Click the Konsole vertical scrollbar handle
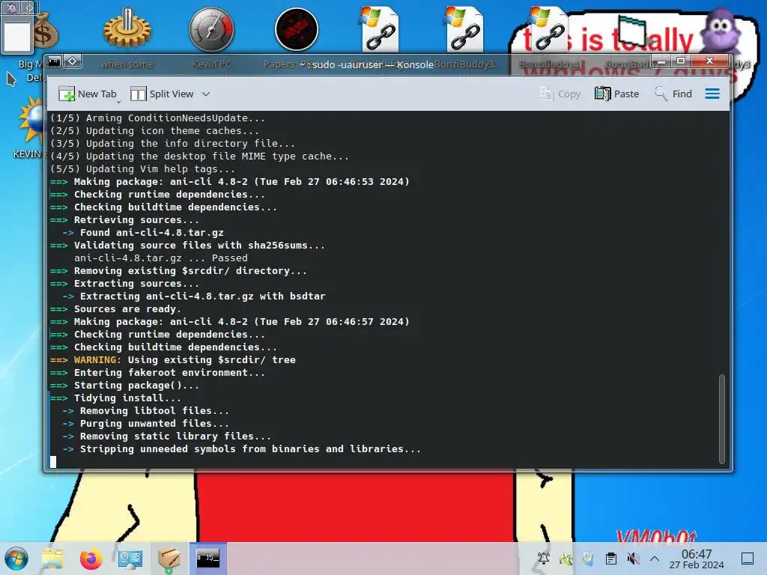The height and width of the screenshot is (575, 767). click(721, 419)
